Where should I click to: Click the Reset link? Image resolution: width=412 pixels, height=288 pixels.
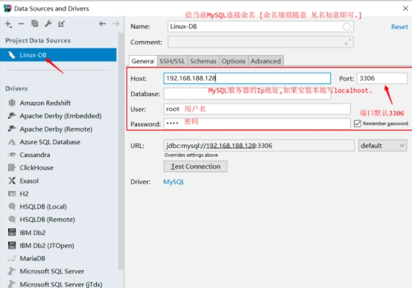pyautogui.click(x=399, y=27)
